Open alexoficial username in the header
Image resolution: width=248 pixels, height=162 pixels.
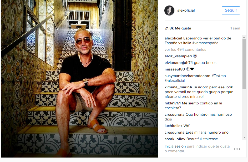186,11
